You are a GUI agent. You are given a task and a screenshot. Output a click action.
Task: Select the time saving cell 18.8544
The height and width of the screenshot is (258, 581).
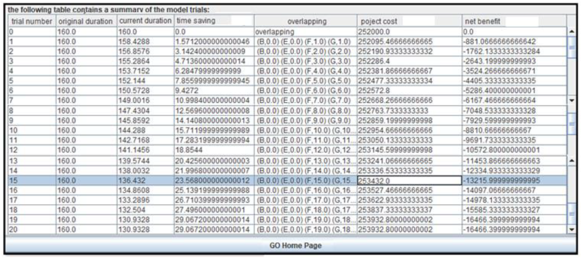point(214,150)
